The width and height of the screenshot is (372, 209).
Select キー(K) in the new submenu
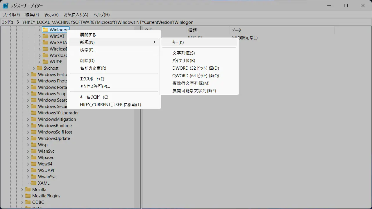click(x=178, y=42)
